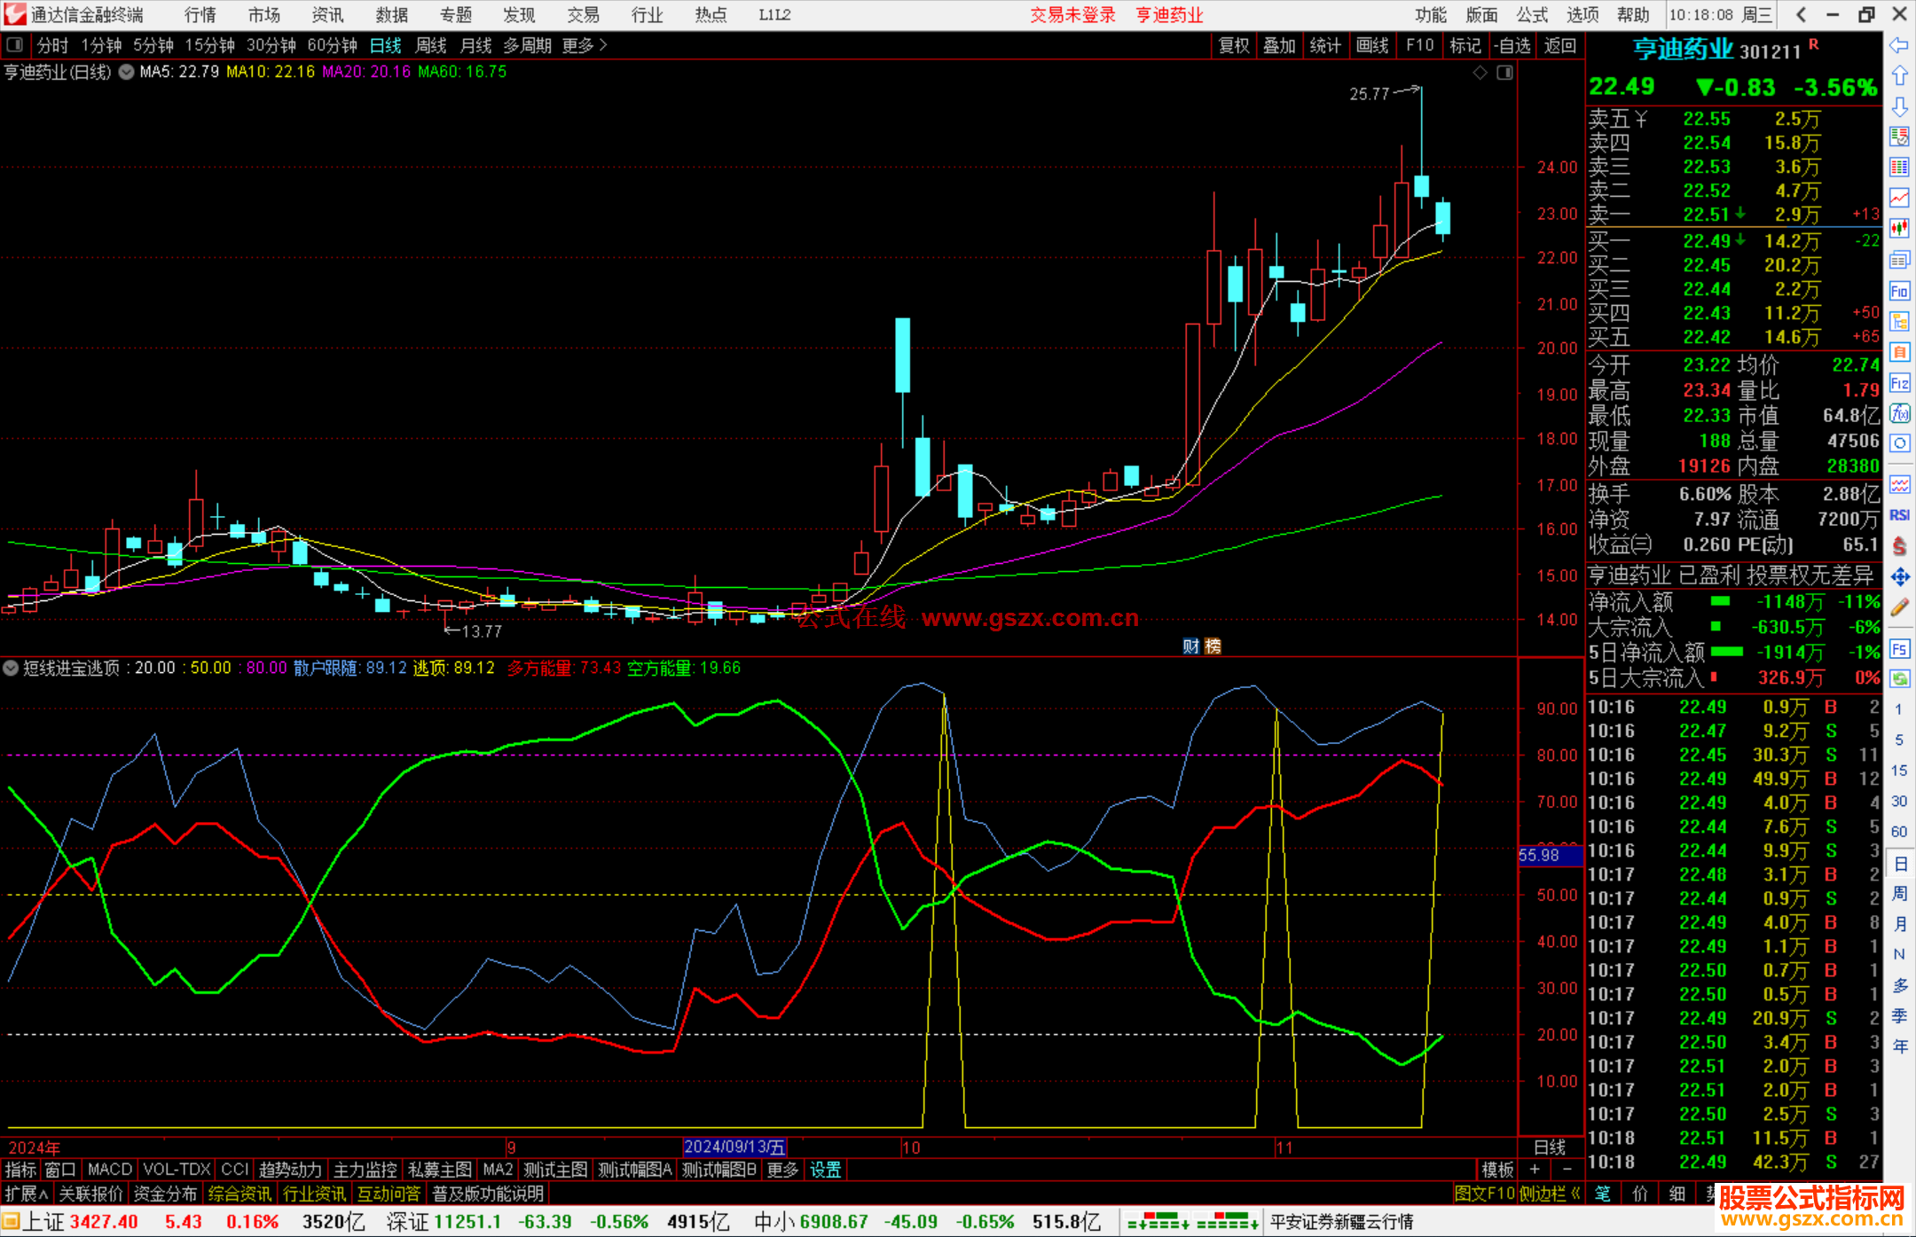Viewport: 1916px width, 1237px height.
Task: Click the F12 trading sidebar icon
Action: tap(1899, 383)
